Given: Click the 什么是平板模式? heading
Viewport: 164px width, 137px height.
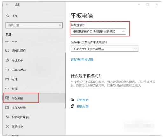Looking at the screenshot, I should point(86,76).
